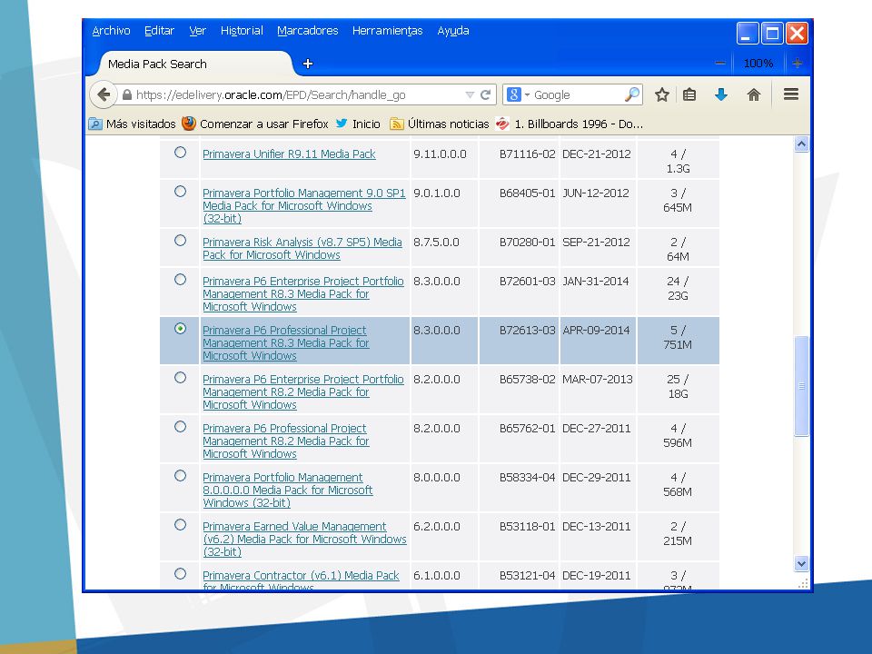Open the Billboards 1996 bookmark
Image resolution: width=872 pixels, height=654 pixels.
pyautogui.click(x=570, y=124)
